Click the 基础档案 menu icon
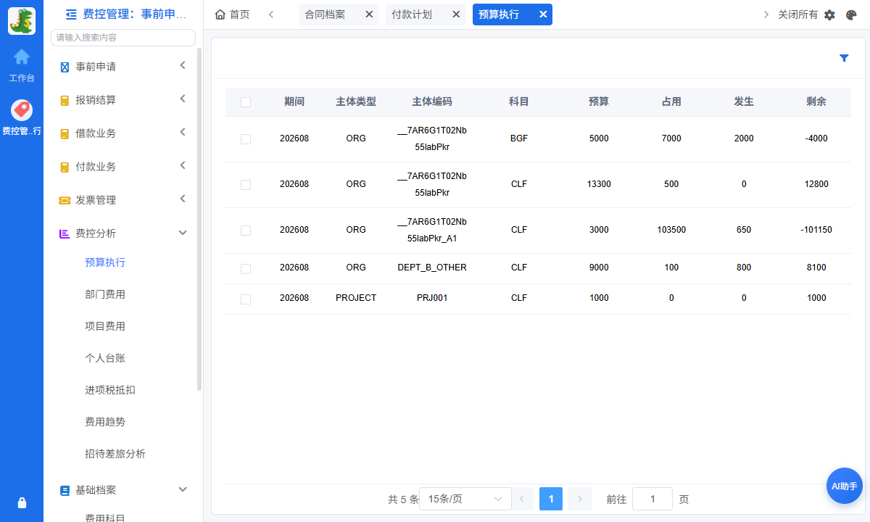The image size is (870, 522). pos(65,490)
